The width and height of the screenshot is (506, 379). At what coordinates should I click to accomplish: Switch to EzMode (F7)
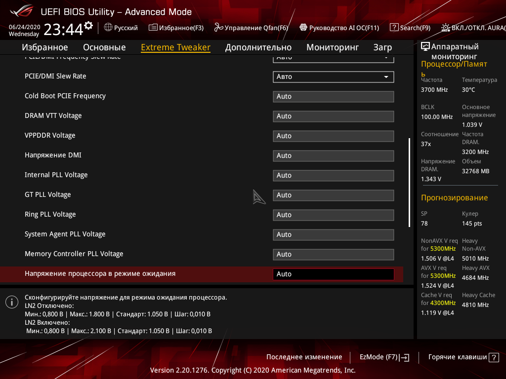click(384, 357)
